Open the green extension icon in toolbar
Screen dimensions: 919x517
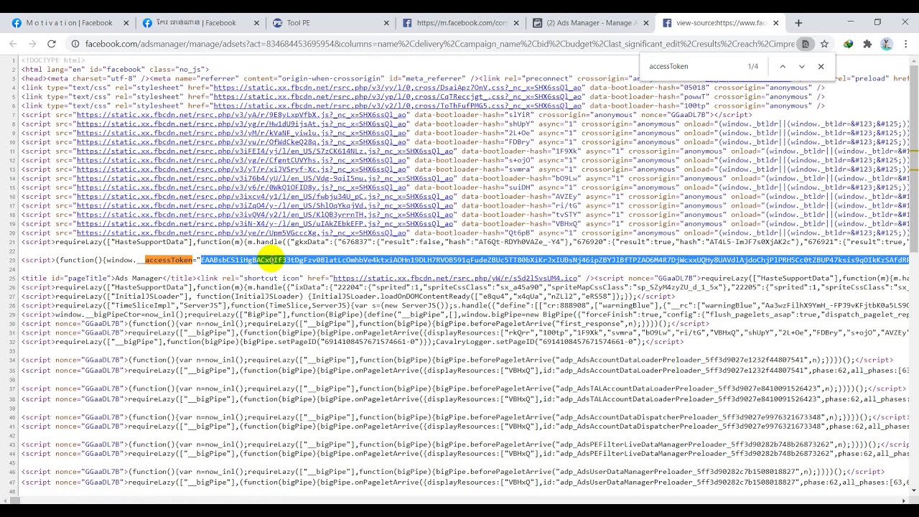coord(849,44)
